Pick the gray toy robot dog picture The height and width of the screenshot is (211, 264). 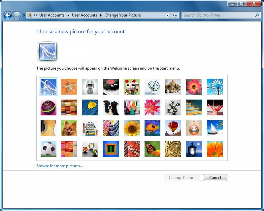point(90,87)
